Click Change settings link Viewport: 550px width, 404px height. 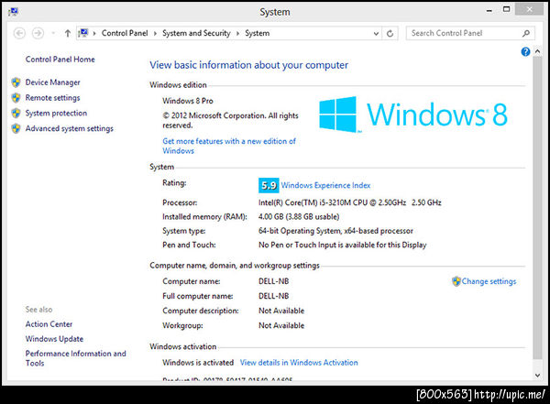click(x=489, y=281)
